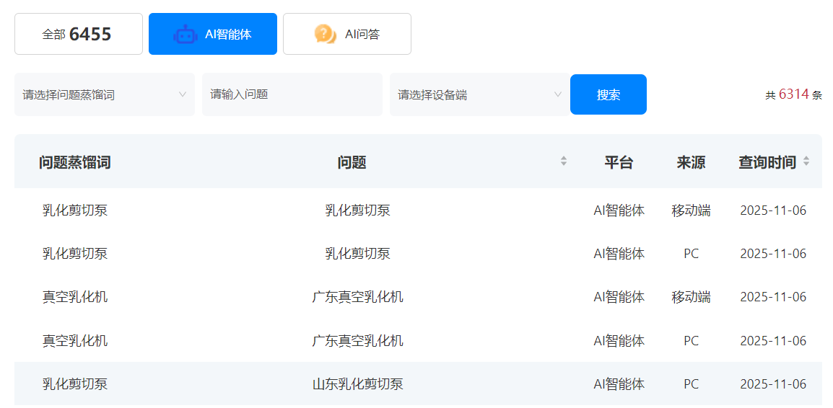Click the question bubble icon on AI问答

coord(325,34)
